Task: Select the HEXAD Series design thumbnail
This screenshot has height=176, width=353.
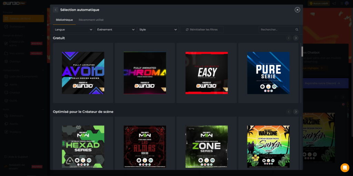Action: [83, 146]
